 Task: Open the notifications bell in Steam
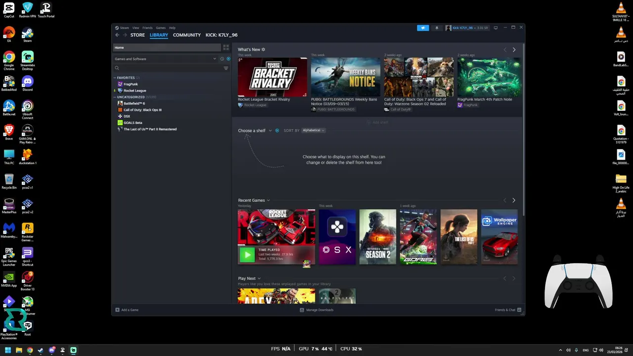click(437, 28)
